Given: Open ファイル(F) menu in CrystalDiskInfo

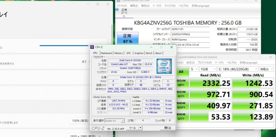Looking at the screenshot, I should click(122, 6).
